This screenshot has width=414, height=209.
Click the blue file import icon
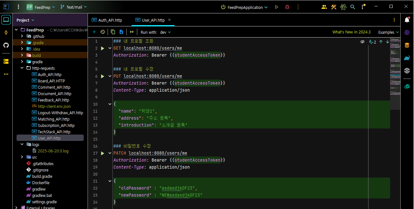[121, 32]
